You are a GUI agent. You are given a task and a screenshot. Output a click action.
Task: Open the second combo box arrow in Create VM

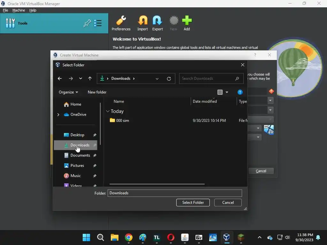coord(270,110)
